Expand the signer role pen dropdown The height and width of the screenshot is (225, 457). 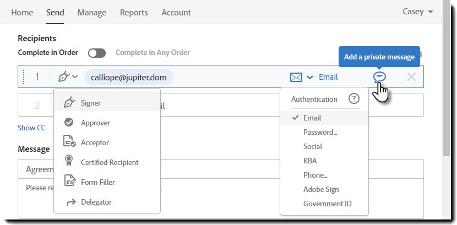(68, 77)
